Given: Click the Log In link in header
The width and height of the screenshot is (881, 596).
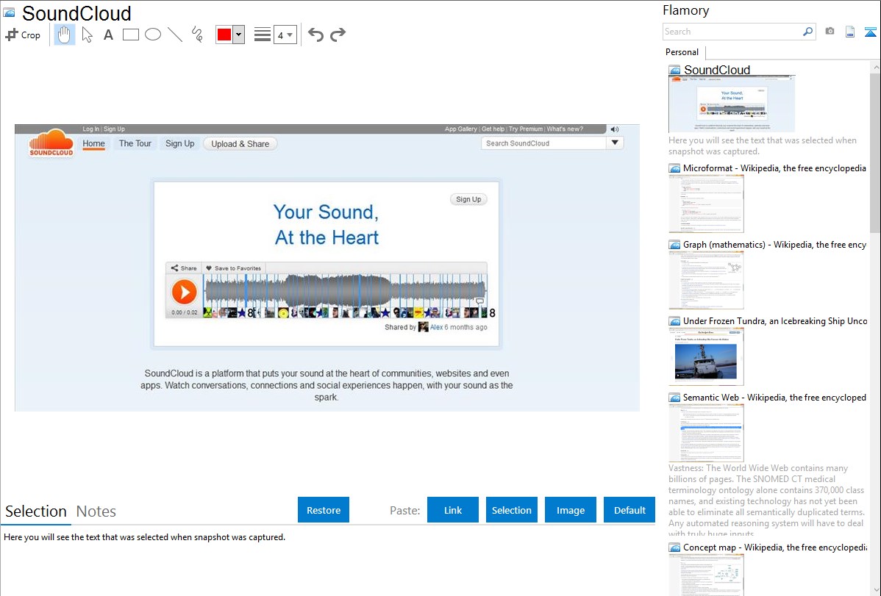Looking at the screenshot, I should pos(90,129).
